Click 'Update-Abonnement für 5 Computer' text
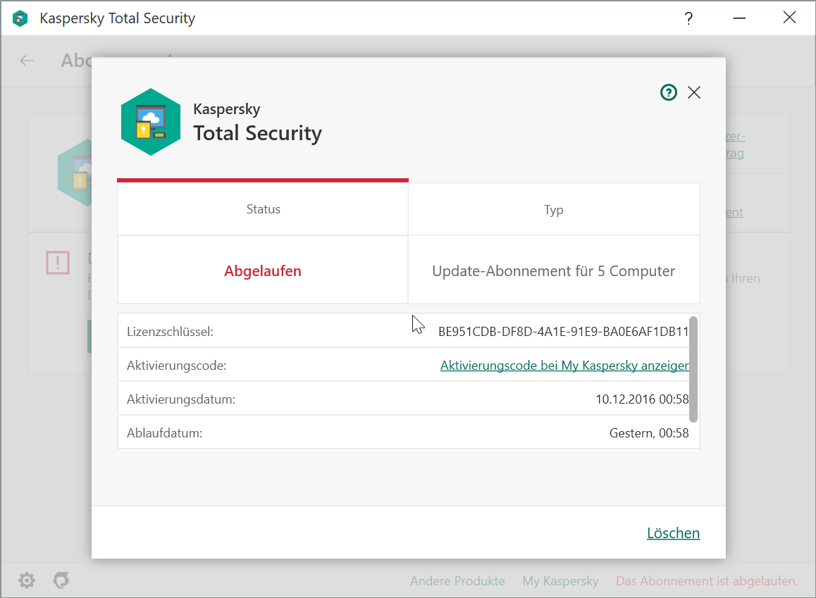This screenshot has width=816, height=598. pyautogui.click(x=554, y=271)
